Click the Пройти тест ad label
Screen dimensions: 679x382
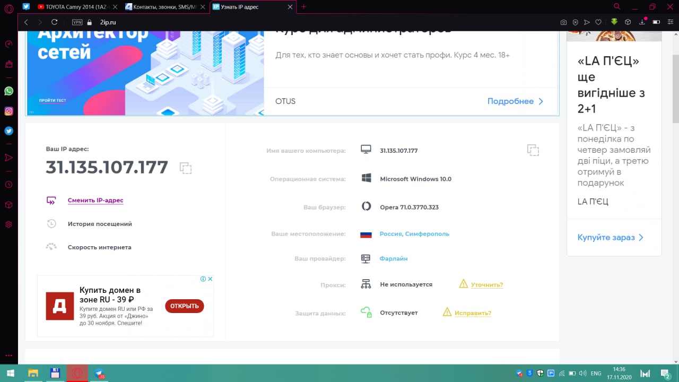(x=53, y=100)
